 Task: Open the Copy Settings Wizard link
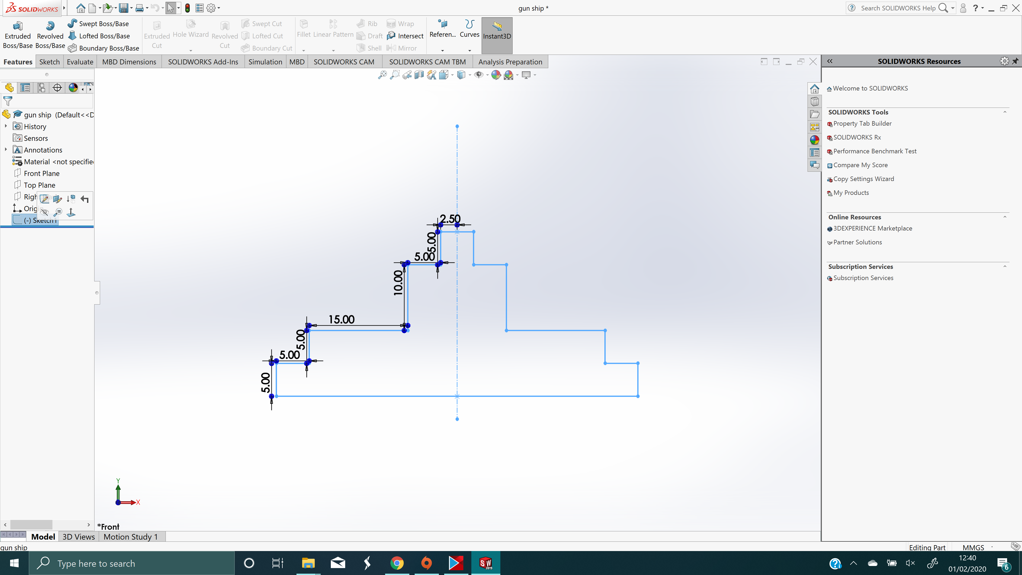pos(863,179)
